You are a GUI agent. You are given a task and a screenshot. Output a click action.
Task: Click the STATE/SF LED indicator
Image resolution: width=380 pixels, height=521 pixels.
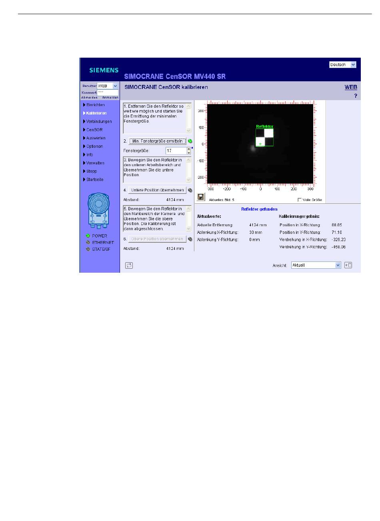(x=88, y=249)
